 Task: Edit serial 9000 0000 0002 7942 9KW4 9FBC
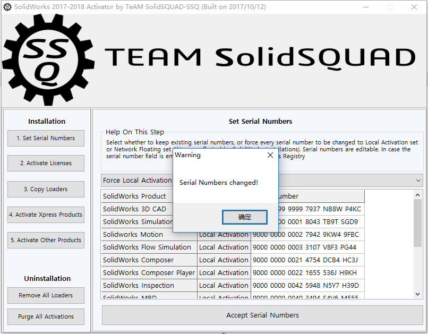[307, 235]
